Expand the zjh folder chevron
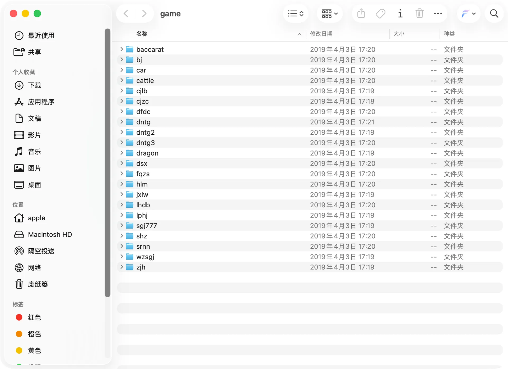 (122, 267)
